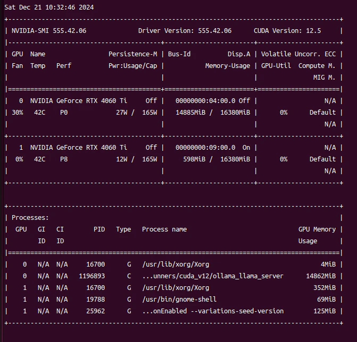Click GPU 0 name NVIDIA GeForce RTX 4060 Ti
The image size is (357, 342).
pos(79,101)
